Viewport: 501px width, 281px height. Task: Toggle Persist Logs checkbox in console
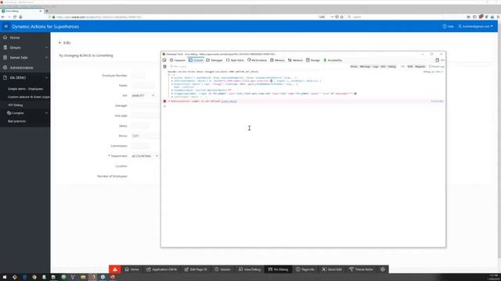tap(430, 66)
